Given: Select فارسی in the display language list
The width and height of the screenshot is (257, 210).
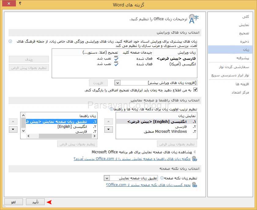Looking at the screenshot, I should (x=181, y=127).
